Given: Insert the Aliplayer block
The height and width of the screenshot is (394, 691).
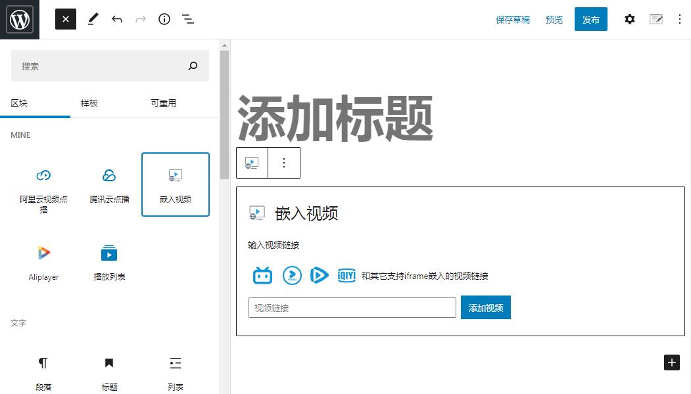Looking at the screenshot, I should click(x=43, y=263).
